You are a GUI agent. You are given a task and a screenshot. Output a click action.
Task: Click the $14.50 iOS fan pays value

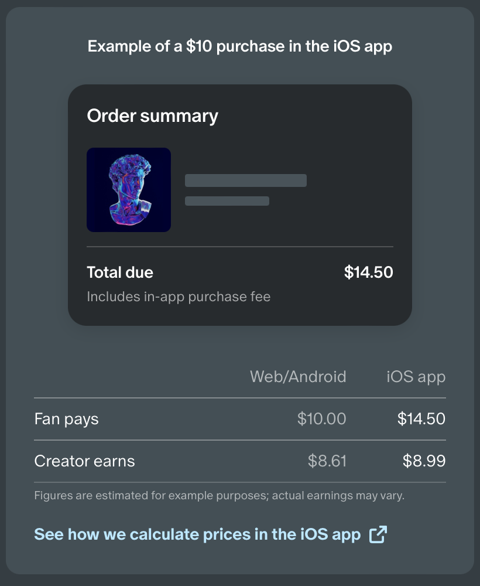(421, 419)
